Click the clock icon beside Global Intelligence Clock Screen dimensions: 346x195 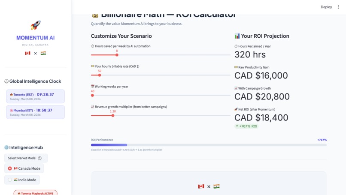click(x=6, y=81)
